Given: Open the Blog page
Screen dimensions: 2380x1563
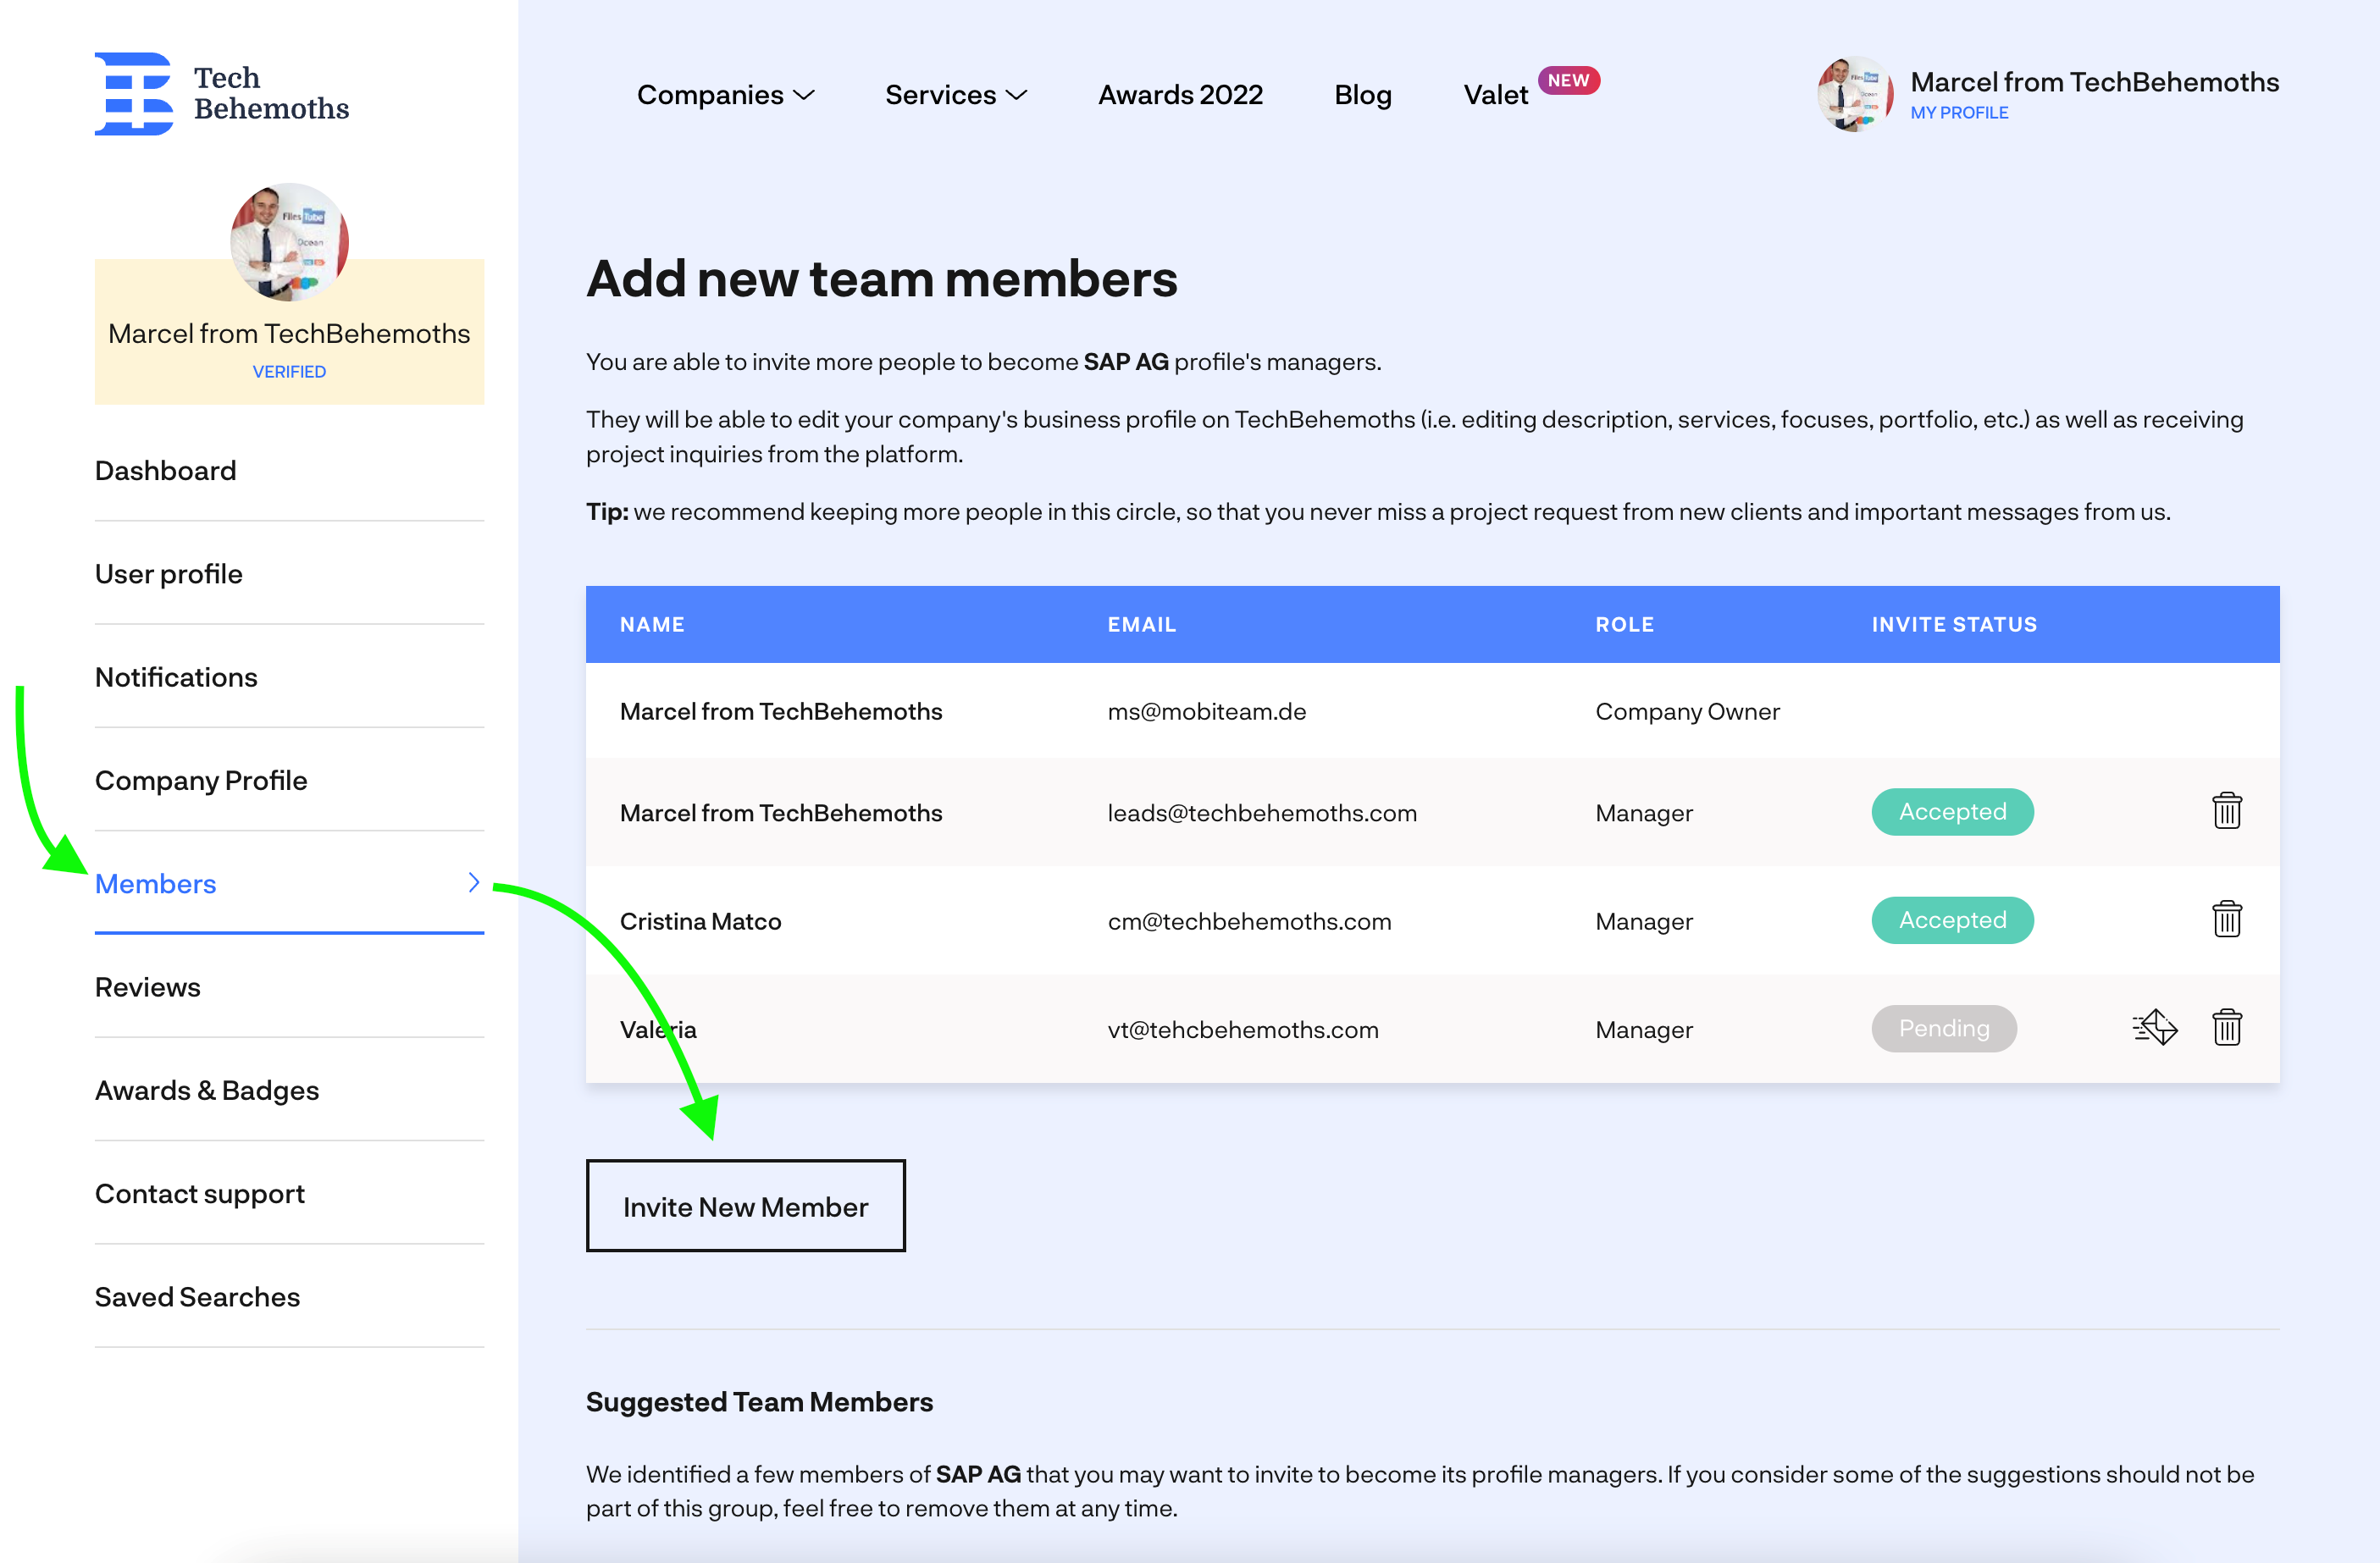Looking at the screenshot, I should [x=1362, y=95].
